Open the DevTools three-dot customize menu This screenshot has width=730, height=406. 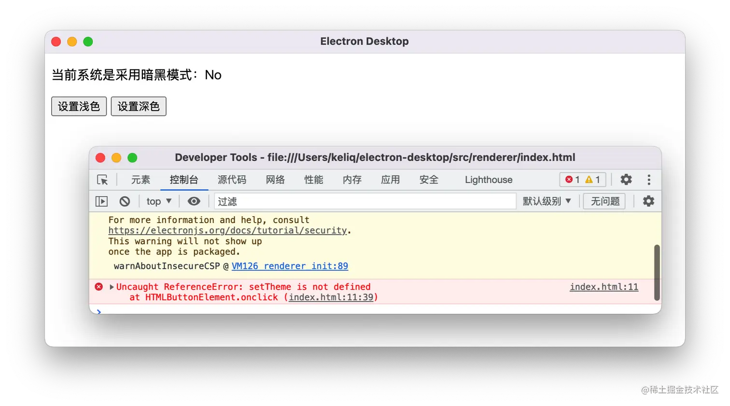coord(649,180)
